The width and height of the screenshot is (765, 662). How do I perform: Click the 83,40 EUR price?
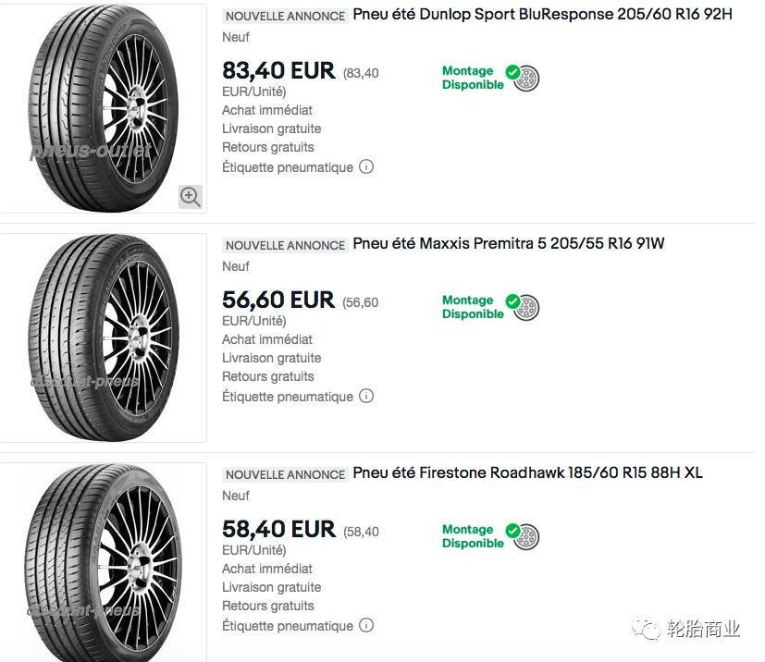pos(278,70)
